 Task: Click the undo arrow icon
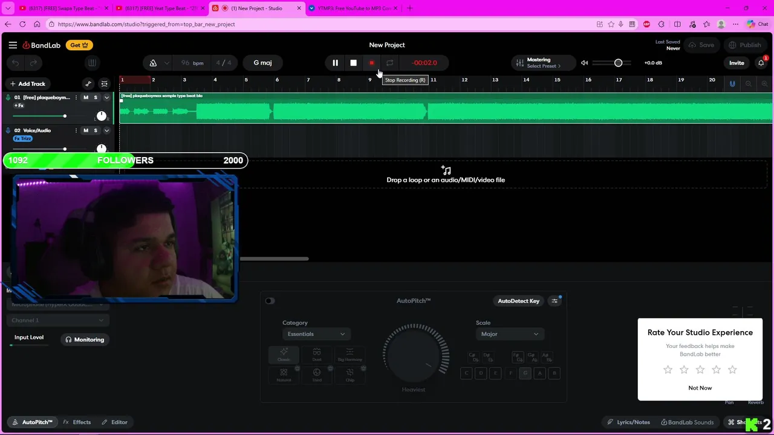tap(16, 63)
